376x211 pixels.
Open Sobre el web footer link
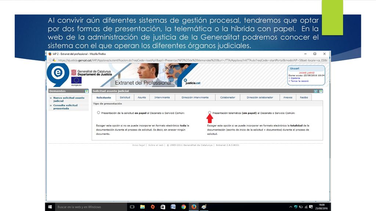point(156,145)
